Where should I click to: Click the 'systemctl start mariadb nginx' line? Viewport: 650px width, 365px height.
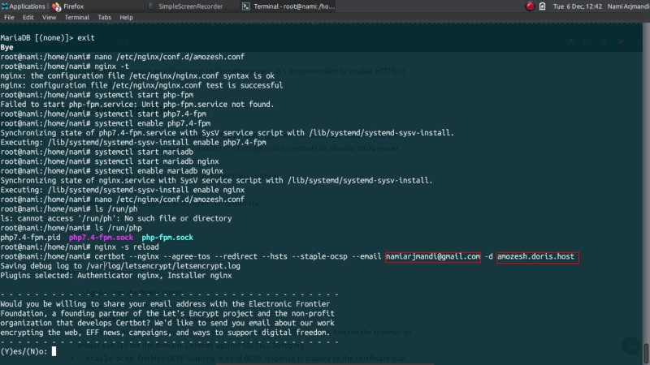[110, 161]
